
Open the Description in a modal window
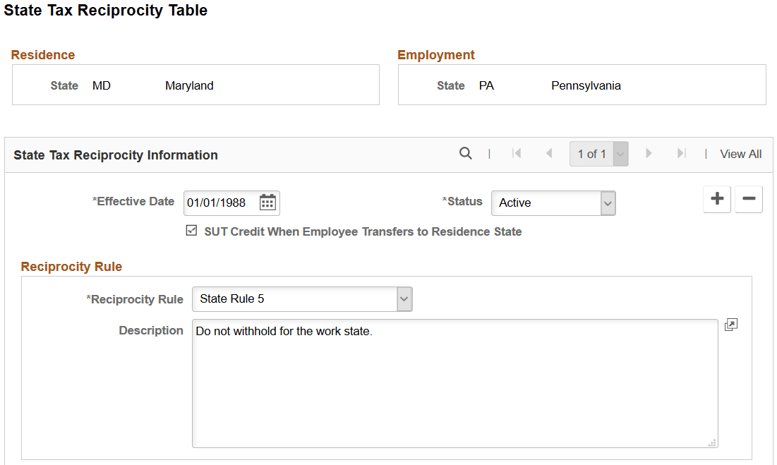click(x=730, y=324)
